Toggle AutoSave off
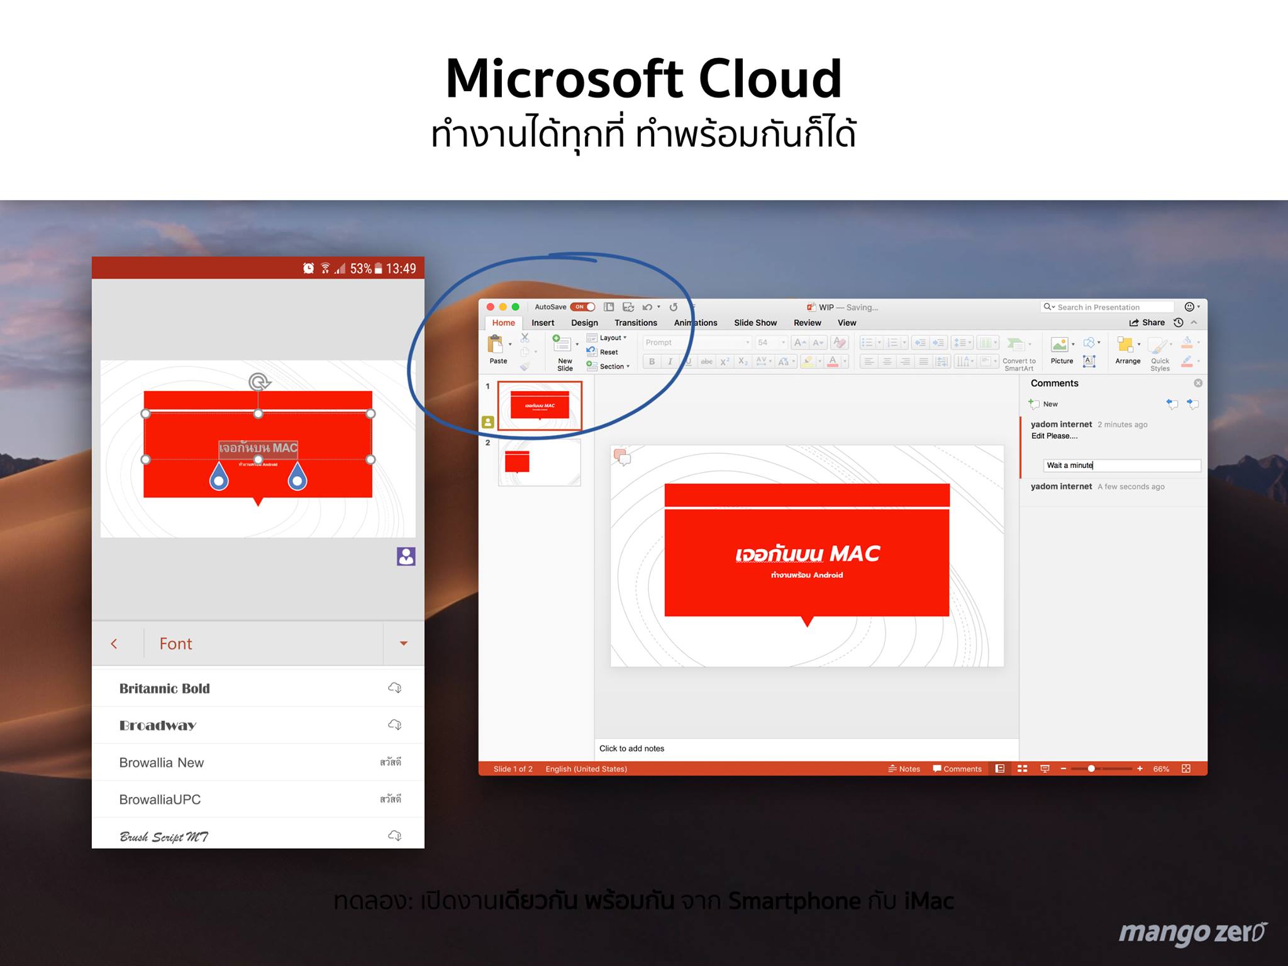The image size is (1288, 966). click(x=582, y=307)
